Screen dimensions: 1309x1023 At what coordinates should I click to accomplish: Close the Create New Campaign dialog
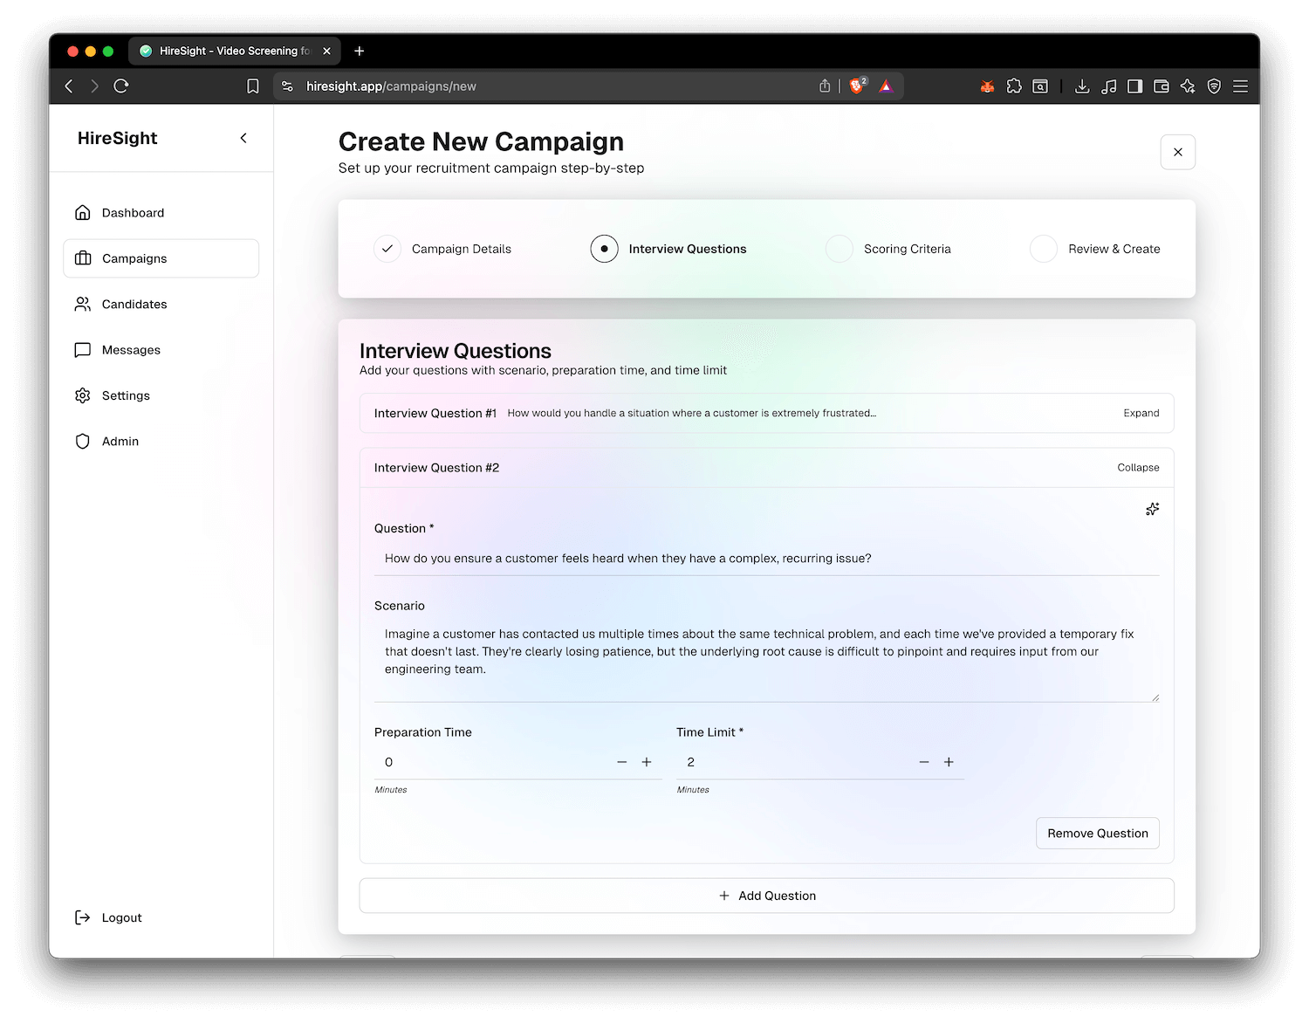1177,152
